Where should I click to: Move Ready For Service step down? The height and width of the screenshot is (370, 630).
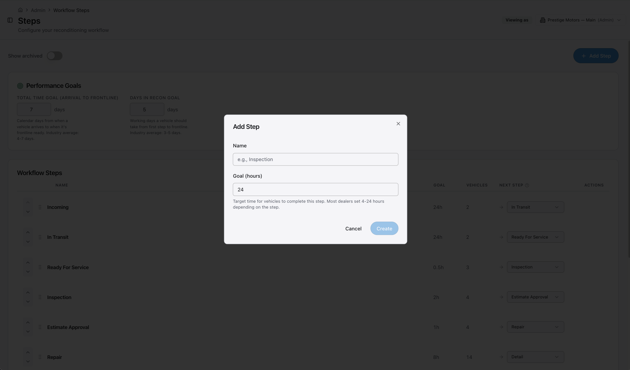point(28,272)
